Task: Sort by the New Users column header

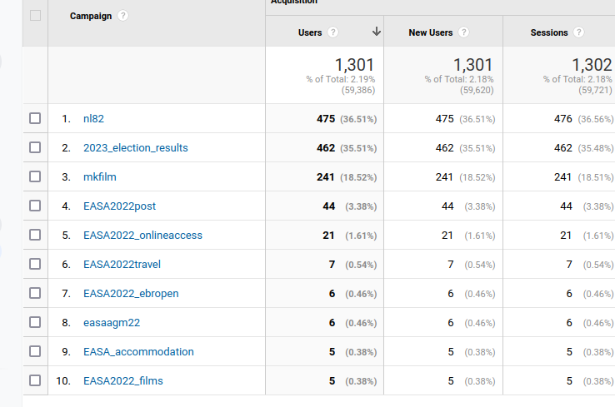Action: 431,32
